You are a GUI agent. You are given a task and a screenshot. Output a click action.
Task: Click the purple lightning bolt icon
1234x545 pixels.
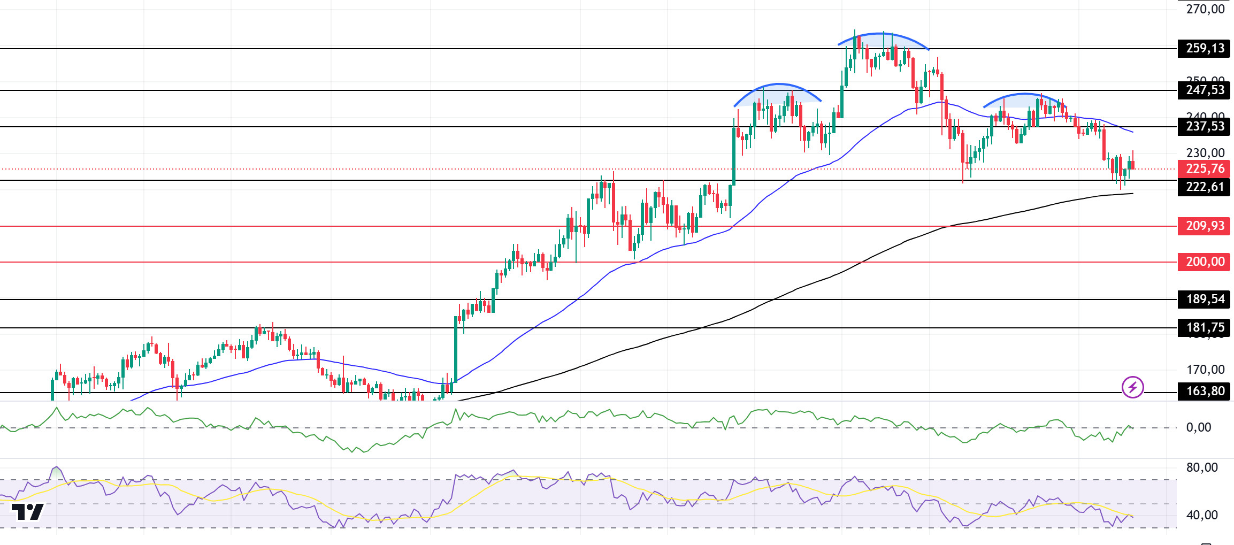coord(1132,387)
